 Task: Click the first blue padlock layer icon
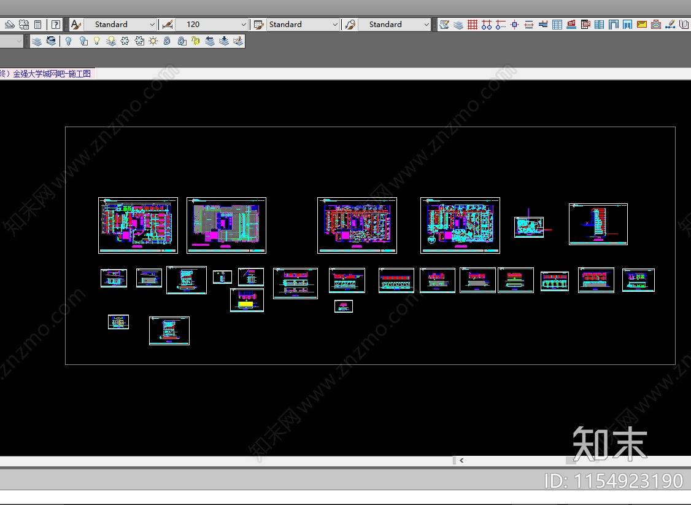[167, 41]
